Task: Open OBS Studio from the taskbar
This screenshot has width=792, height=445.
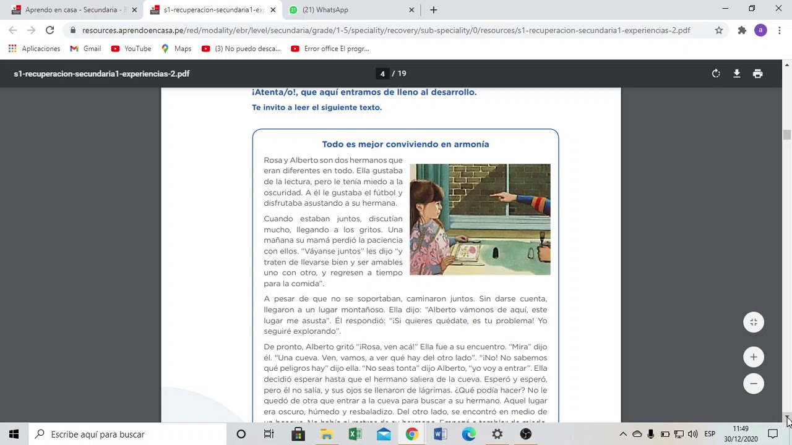Action: [x=526, y=434]
